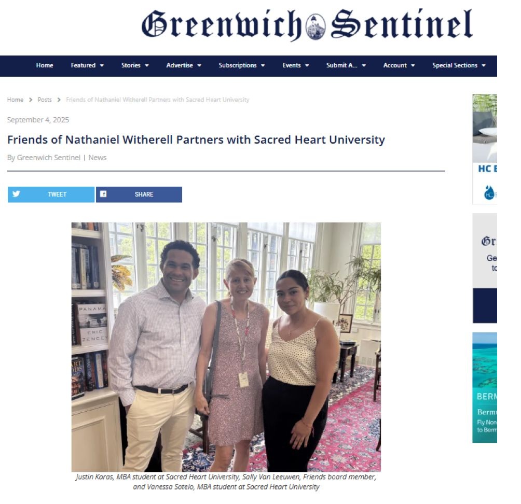Click the News category link

coord(98,158)
